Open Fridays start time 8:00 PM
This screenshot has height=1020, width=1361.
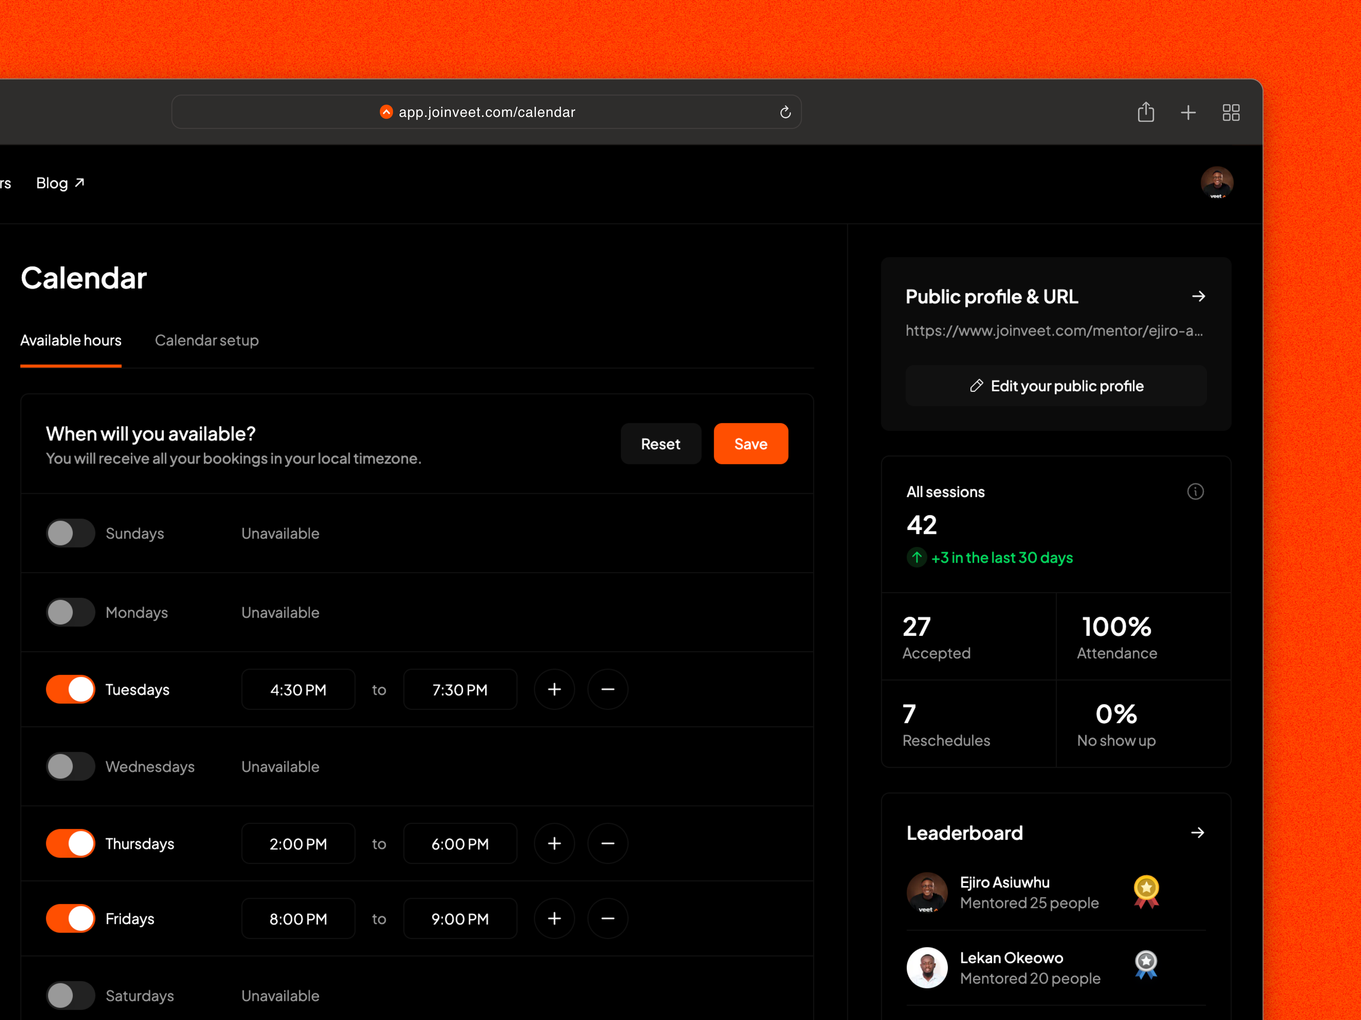tap(298, 919)
